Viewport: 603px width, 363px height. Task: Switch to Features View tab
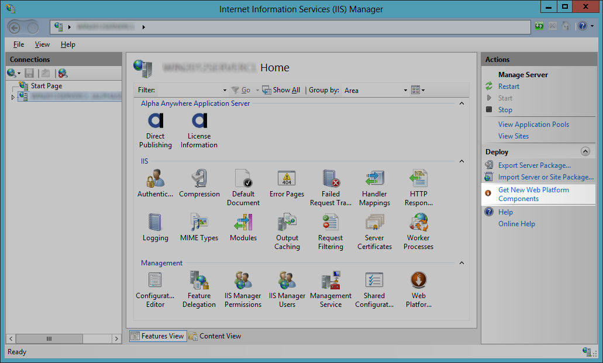(x=158, y=336)
